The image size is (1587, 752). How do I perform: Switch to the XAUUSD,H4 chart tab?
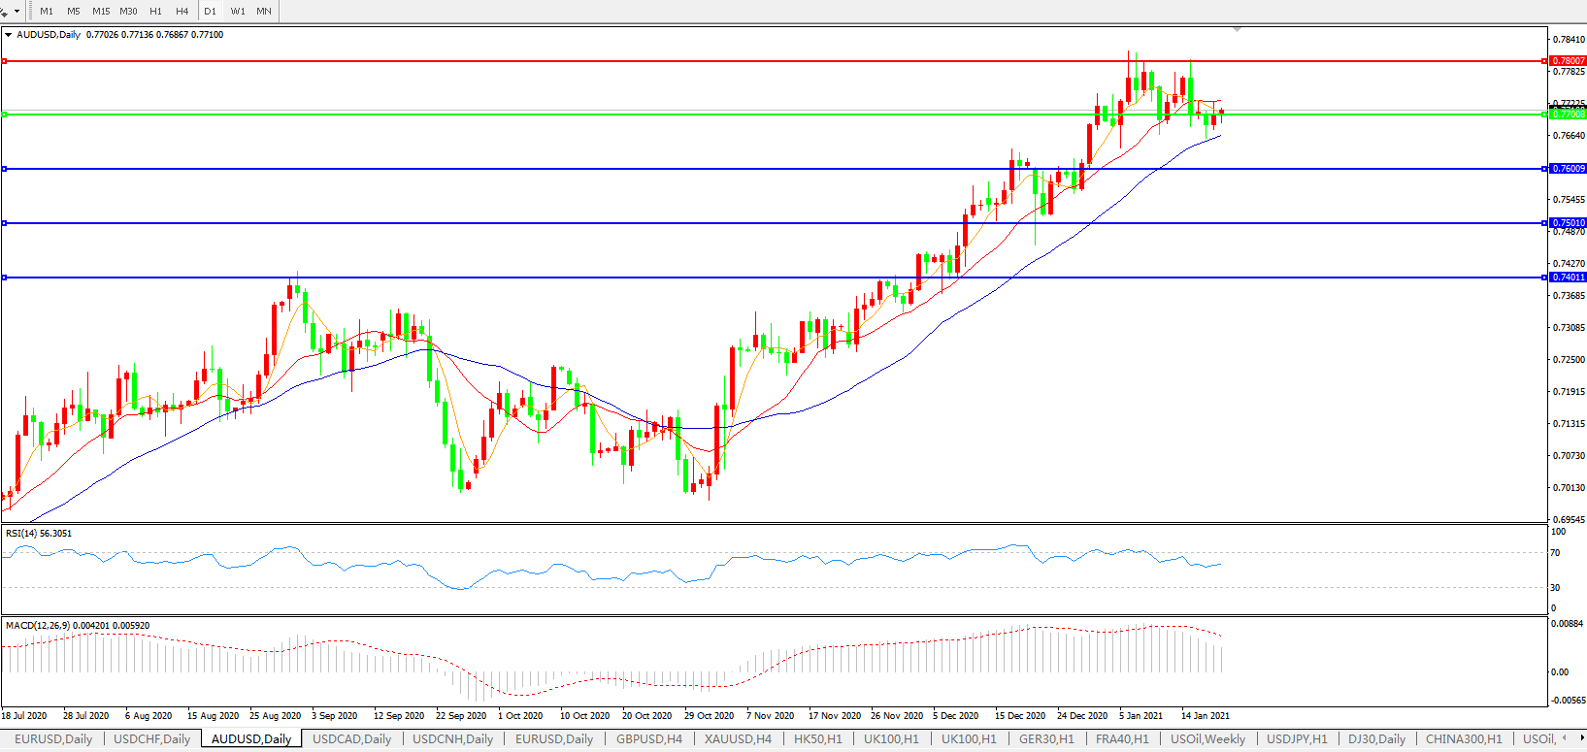pos(738,739)
